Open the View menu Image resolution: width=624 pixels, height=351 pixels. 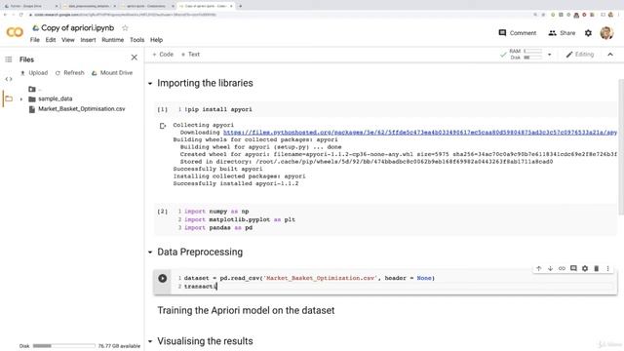[68, 40]
